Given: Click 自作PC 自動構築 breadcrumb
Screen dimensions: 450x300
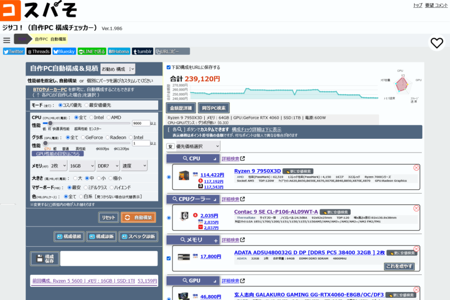Looking at the screenshot, I should [x=51, y=39].
